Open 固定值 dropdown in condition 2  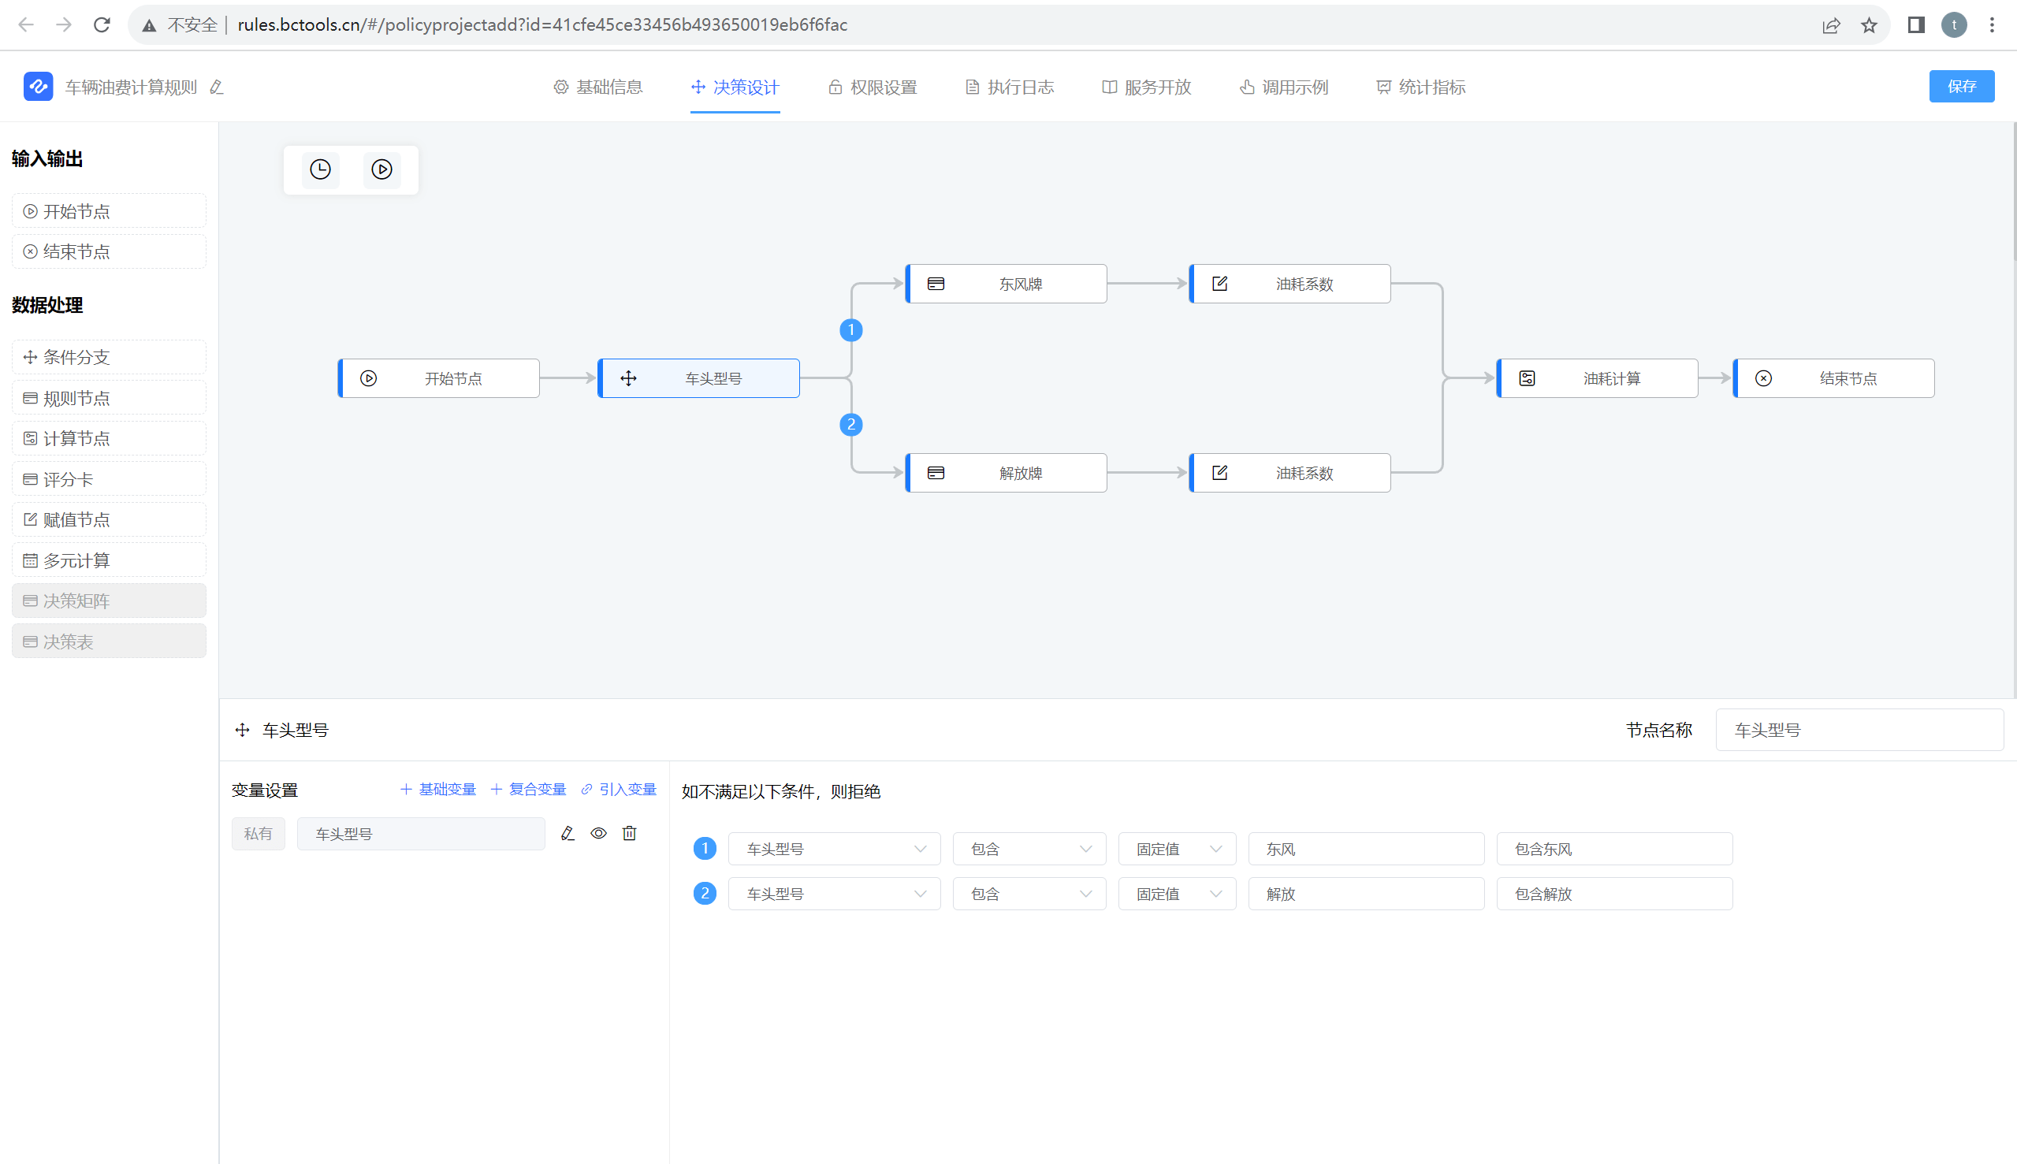point(1177,894)
